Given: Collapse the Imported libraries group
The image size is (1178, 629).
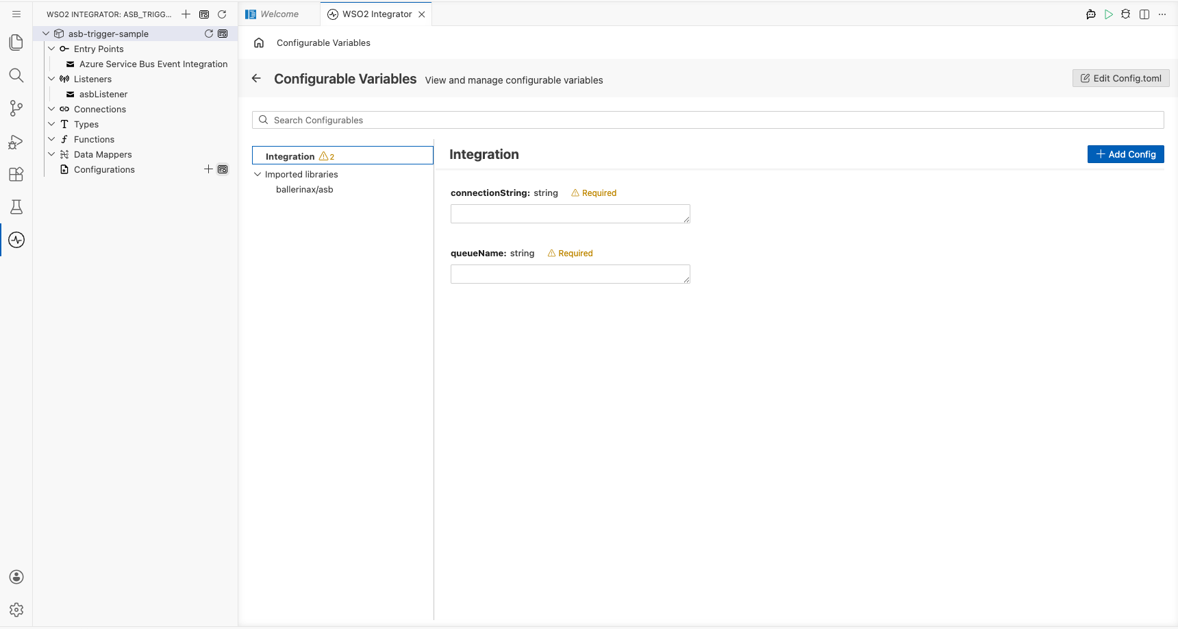Looking at the screenshot, I should (258, 174).
